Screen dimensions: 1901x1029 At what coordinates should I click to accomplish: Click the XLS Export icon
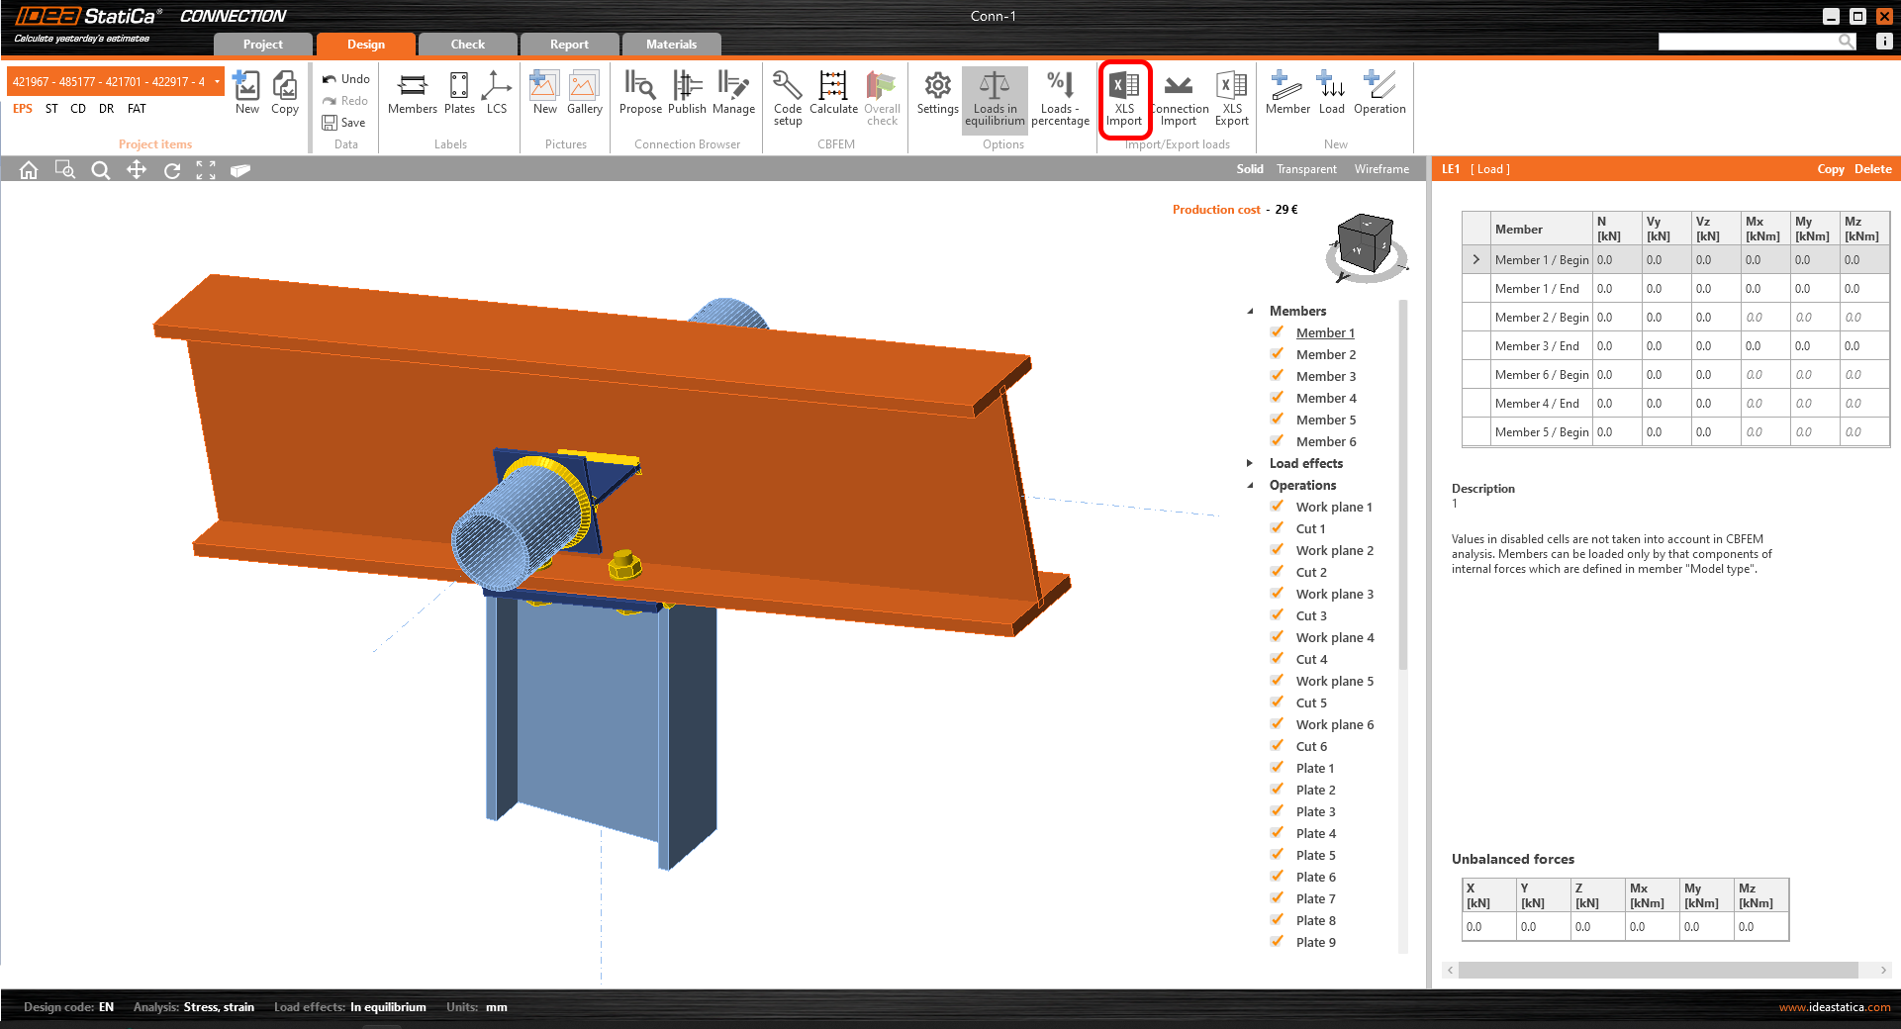tap(1231, 96)
